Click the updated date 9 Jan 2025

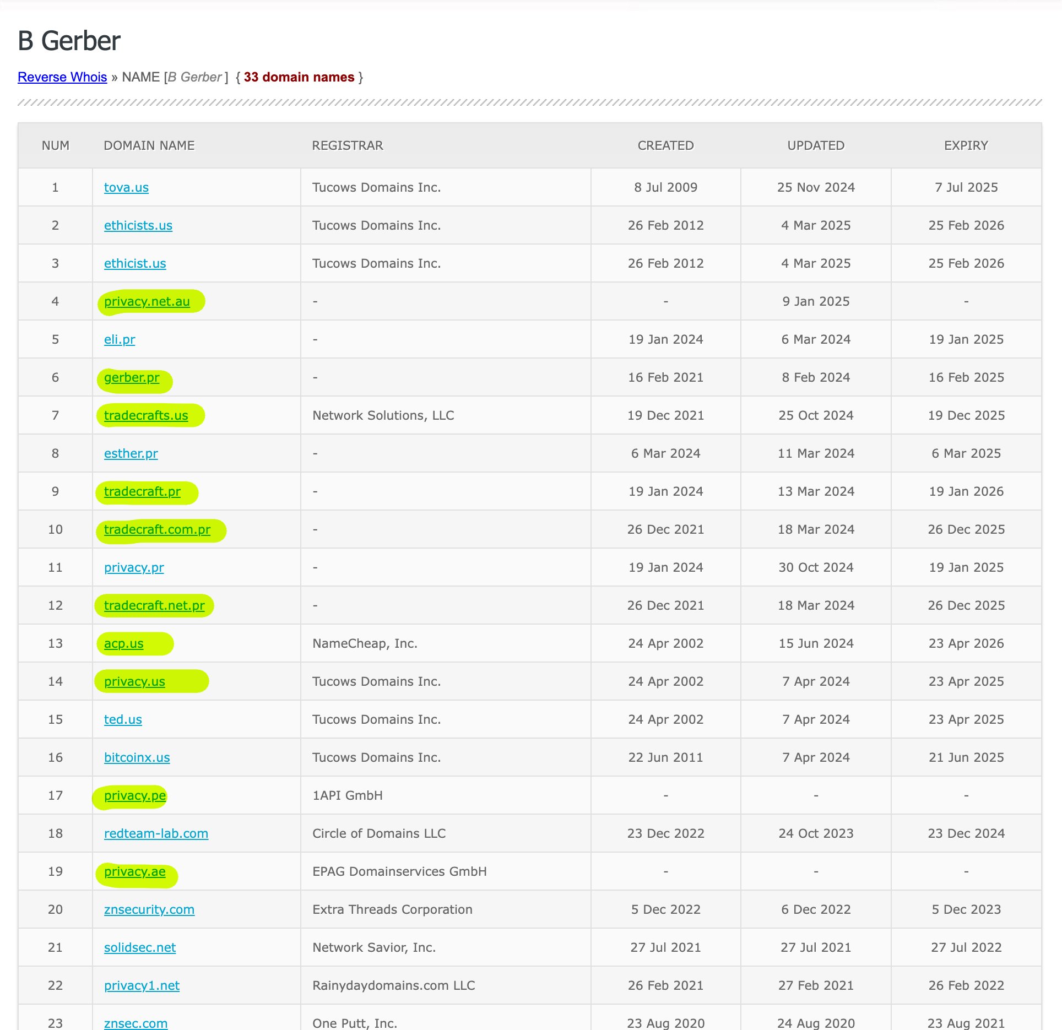[x=816, y=301]
